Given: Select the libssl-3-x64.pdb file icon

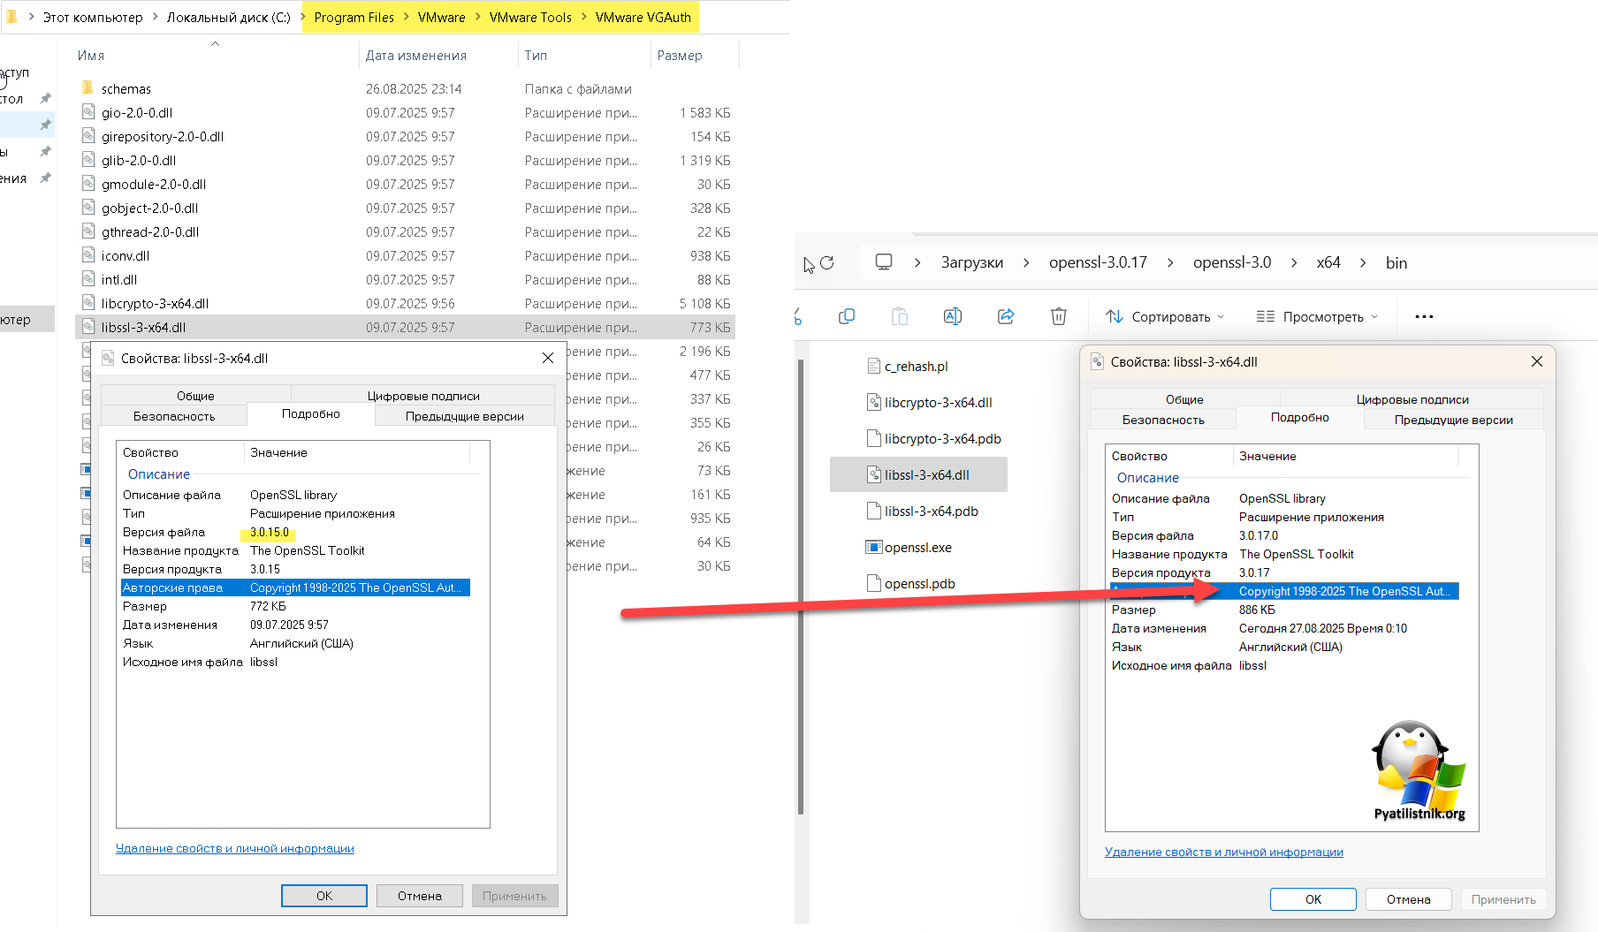Looking at the screenshot, I should (x=873, y=511).
